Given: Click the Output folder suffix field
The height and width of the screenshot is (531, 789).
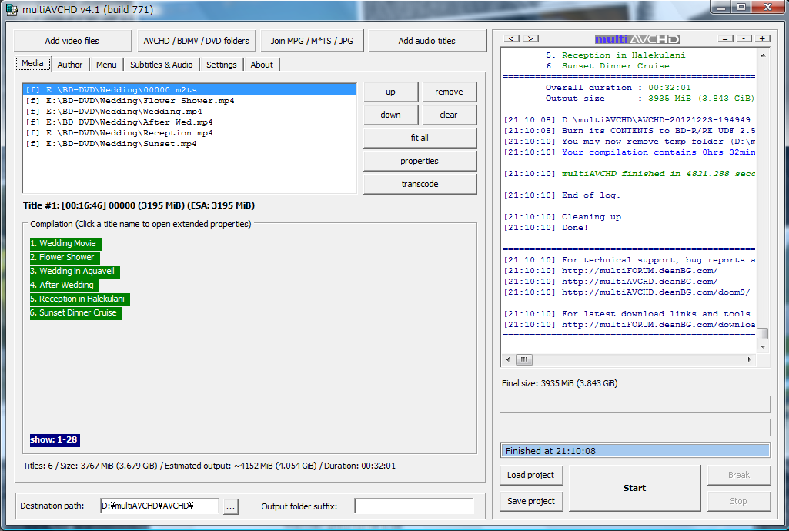Looking at the screenshot, I should (x=413, y=506).
